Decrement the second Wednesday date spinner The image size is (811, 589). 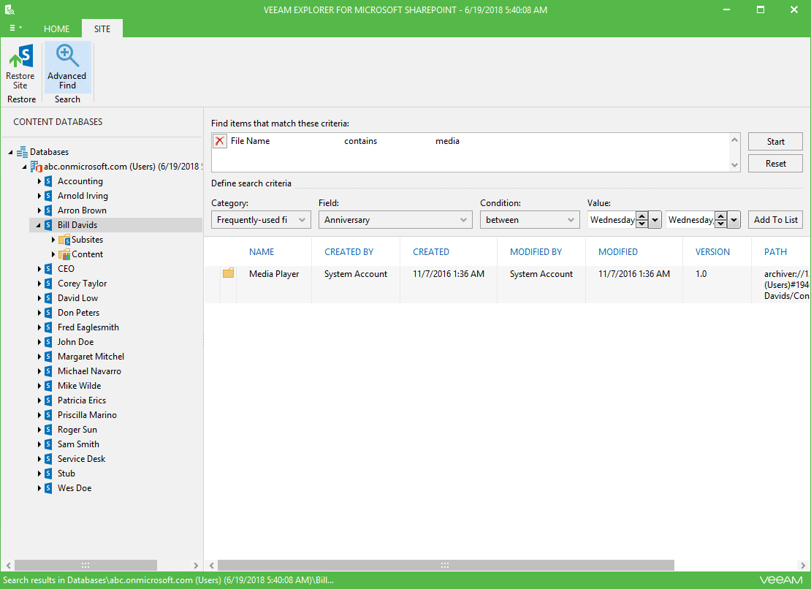click(720, 224)
